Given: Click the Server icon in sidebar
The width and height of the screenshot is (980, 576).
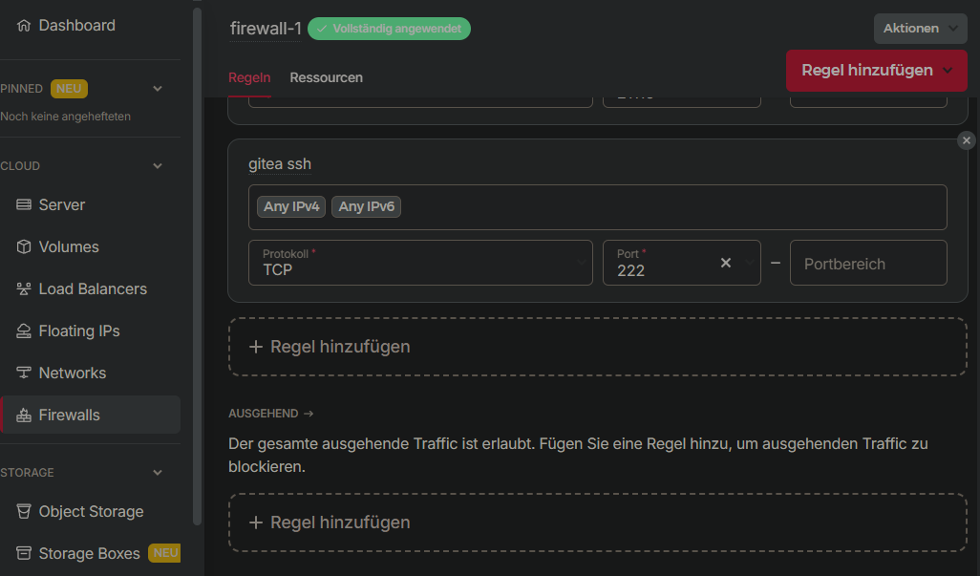Looking at the screenshot, I should 24,205.
